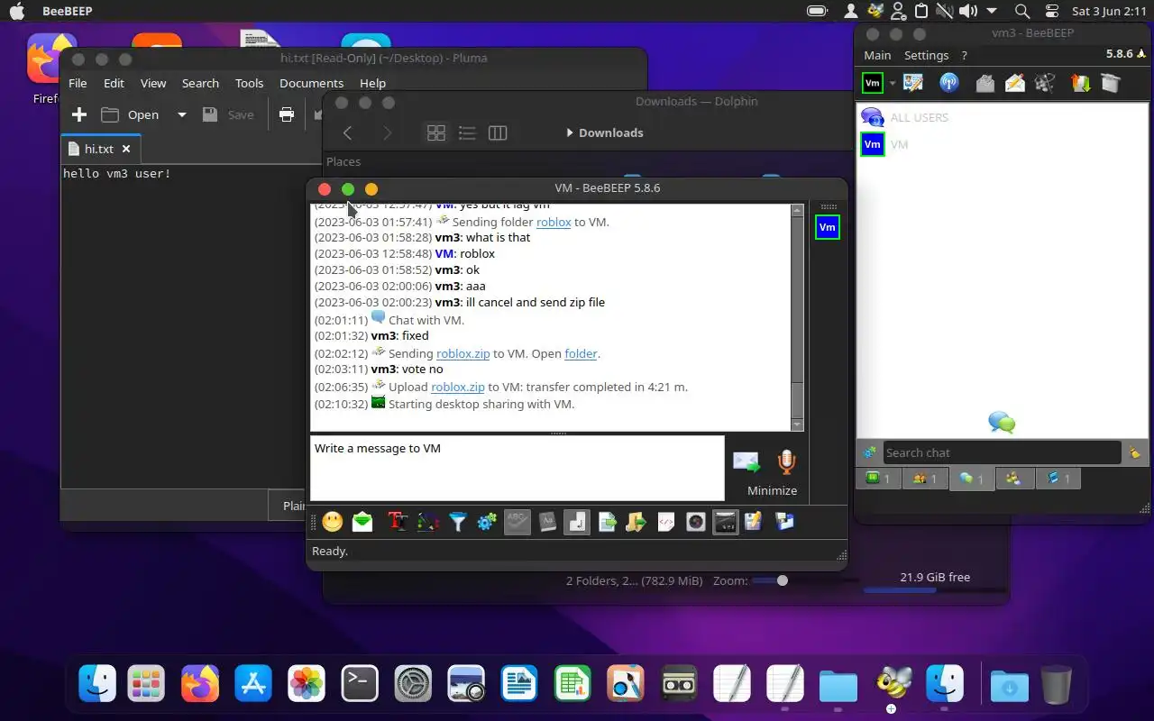Click the grey box icon in BeeBEEP toolbar

tap(1110, 83)
